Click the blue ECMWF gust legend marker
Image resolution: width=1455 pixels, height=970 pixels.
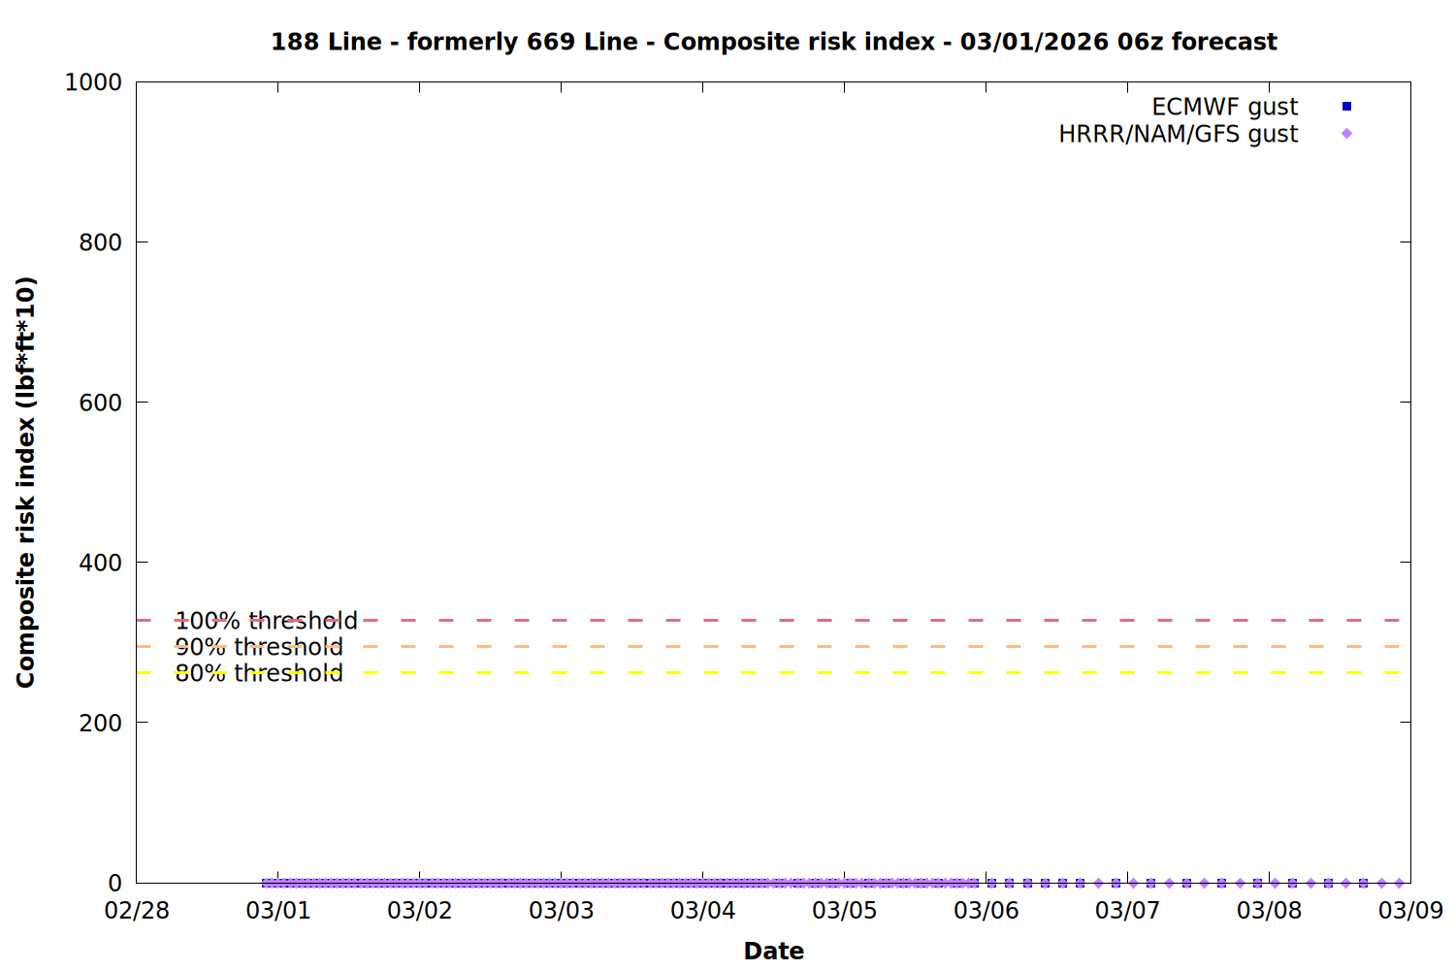pos(1346,107)
